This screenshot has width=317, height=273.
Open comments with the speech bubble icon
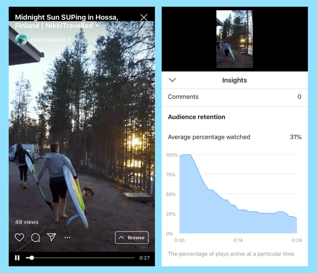[x=36, y=237]
